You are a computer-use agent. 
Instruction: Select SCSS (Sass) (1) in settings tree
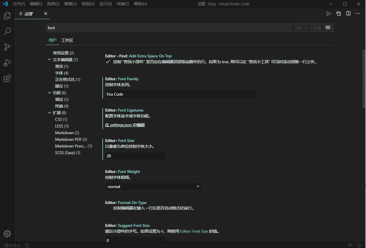pyautogui.click(x=68, y=153)
